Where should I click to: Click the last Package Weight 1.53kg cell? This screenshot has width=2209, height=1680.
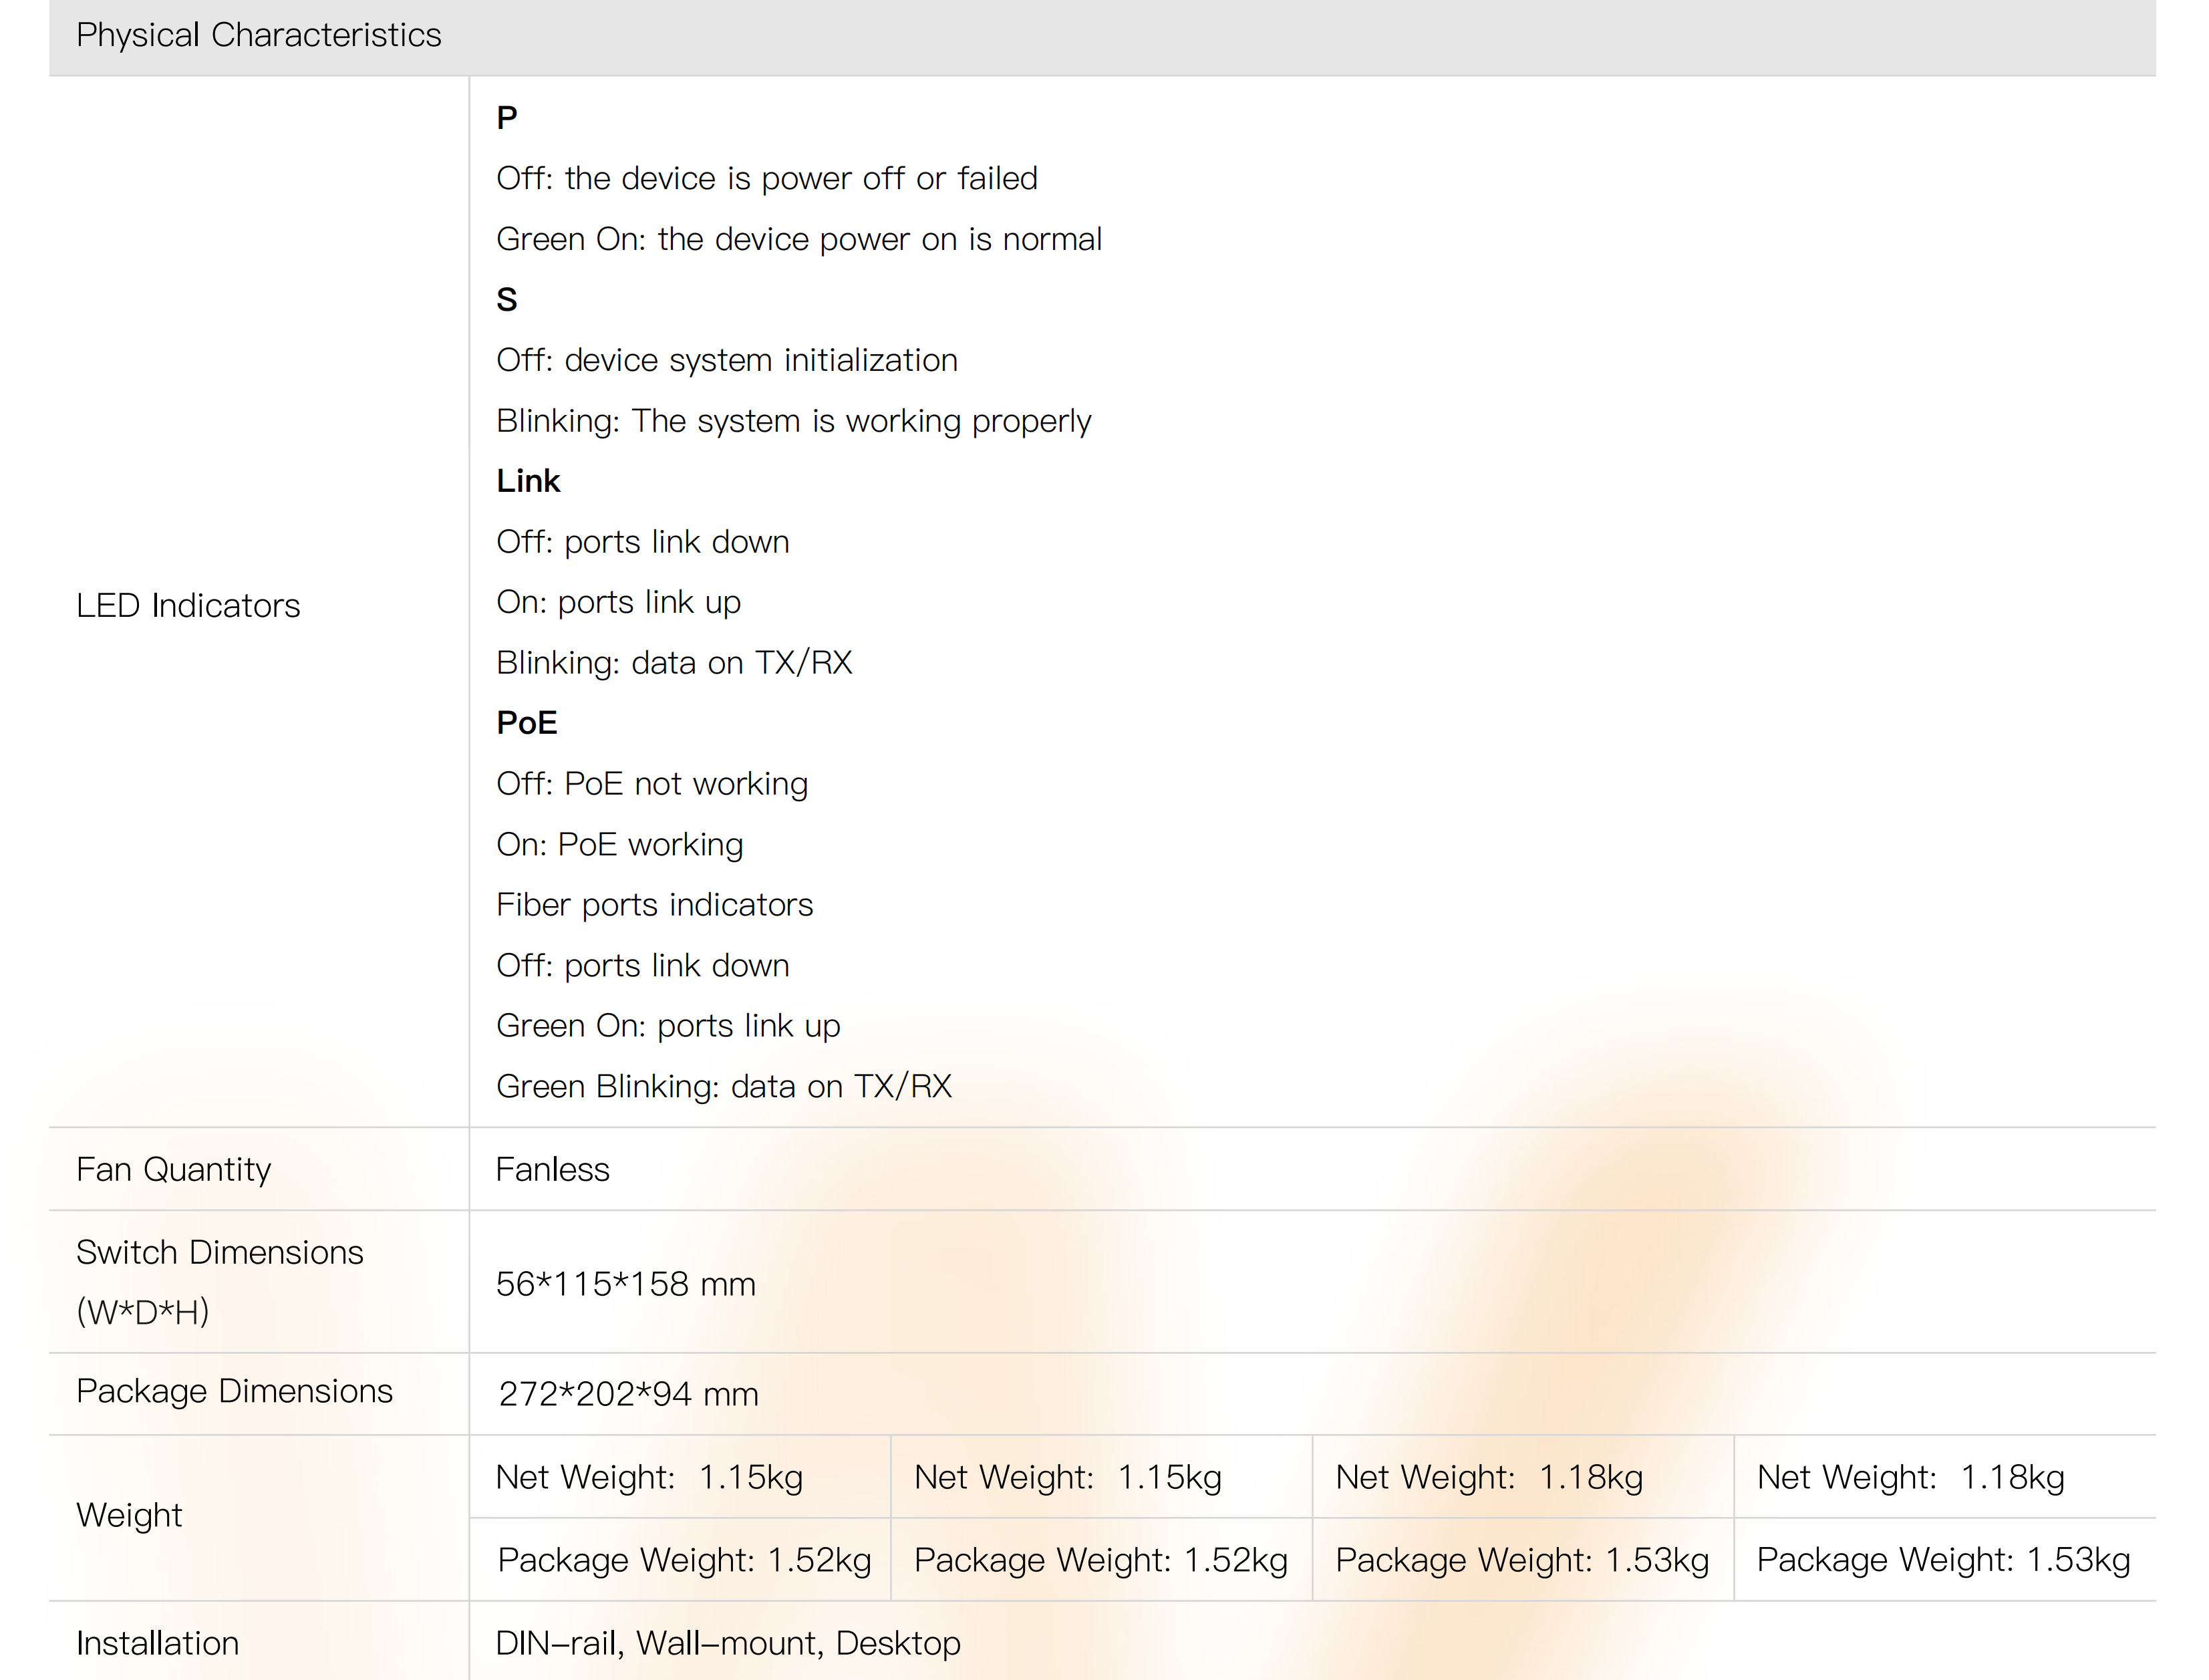pyautogui.click(x=1943, y=1561)
